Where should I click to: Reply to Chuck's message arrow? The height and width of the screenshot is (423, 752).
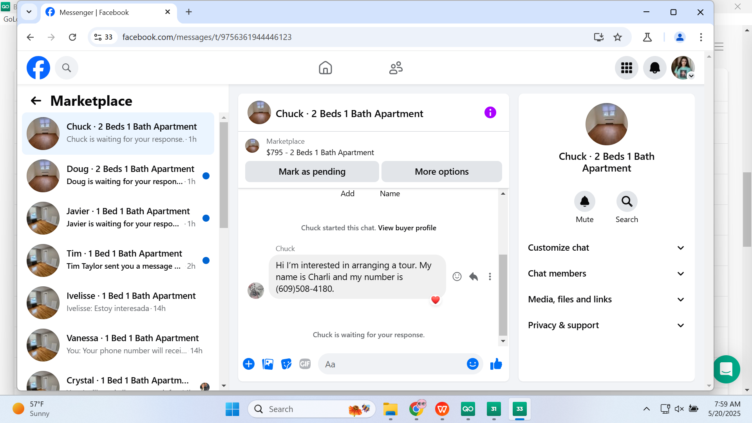pyautogui.click(x=474, y=277)
